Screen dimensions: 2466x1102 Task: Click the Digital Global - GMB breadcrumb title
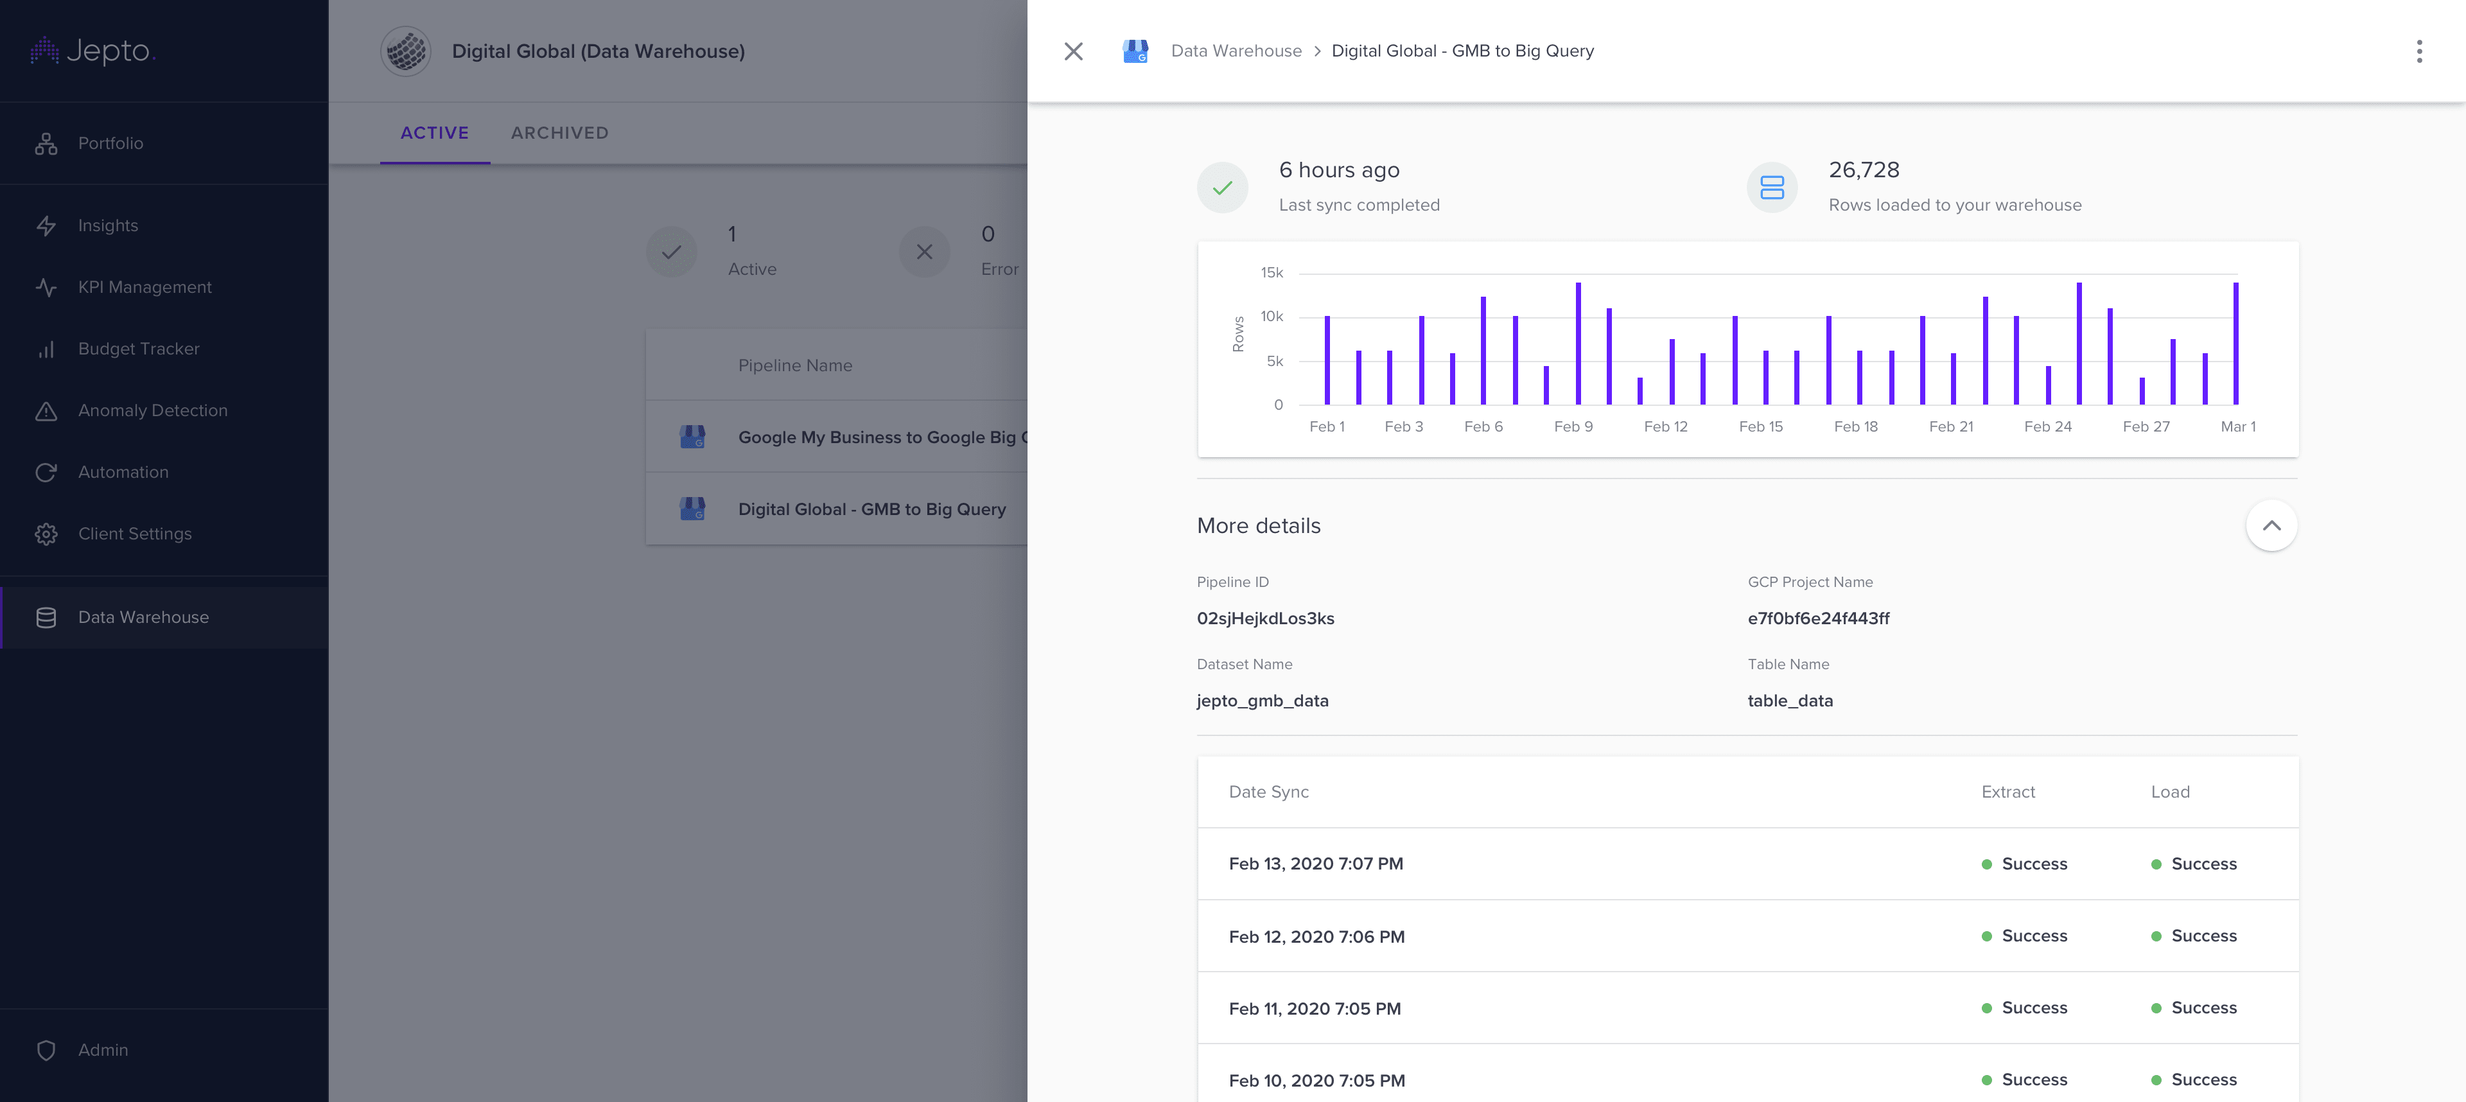tap(1463, 51)
